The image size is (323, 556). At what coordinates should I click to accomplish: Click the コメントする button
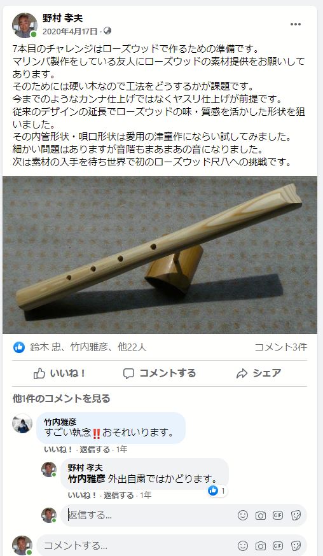159,373
